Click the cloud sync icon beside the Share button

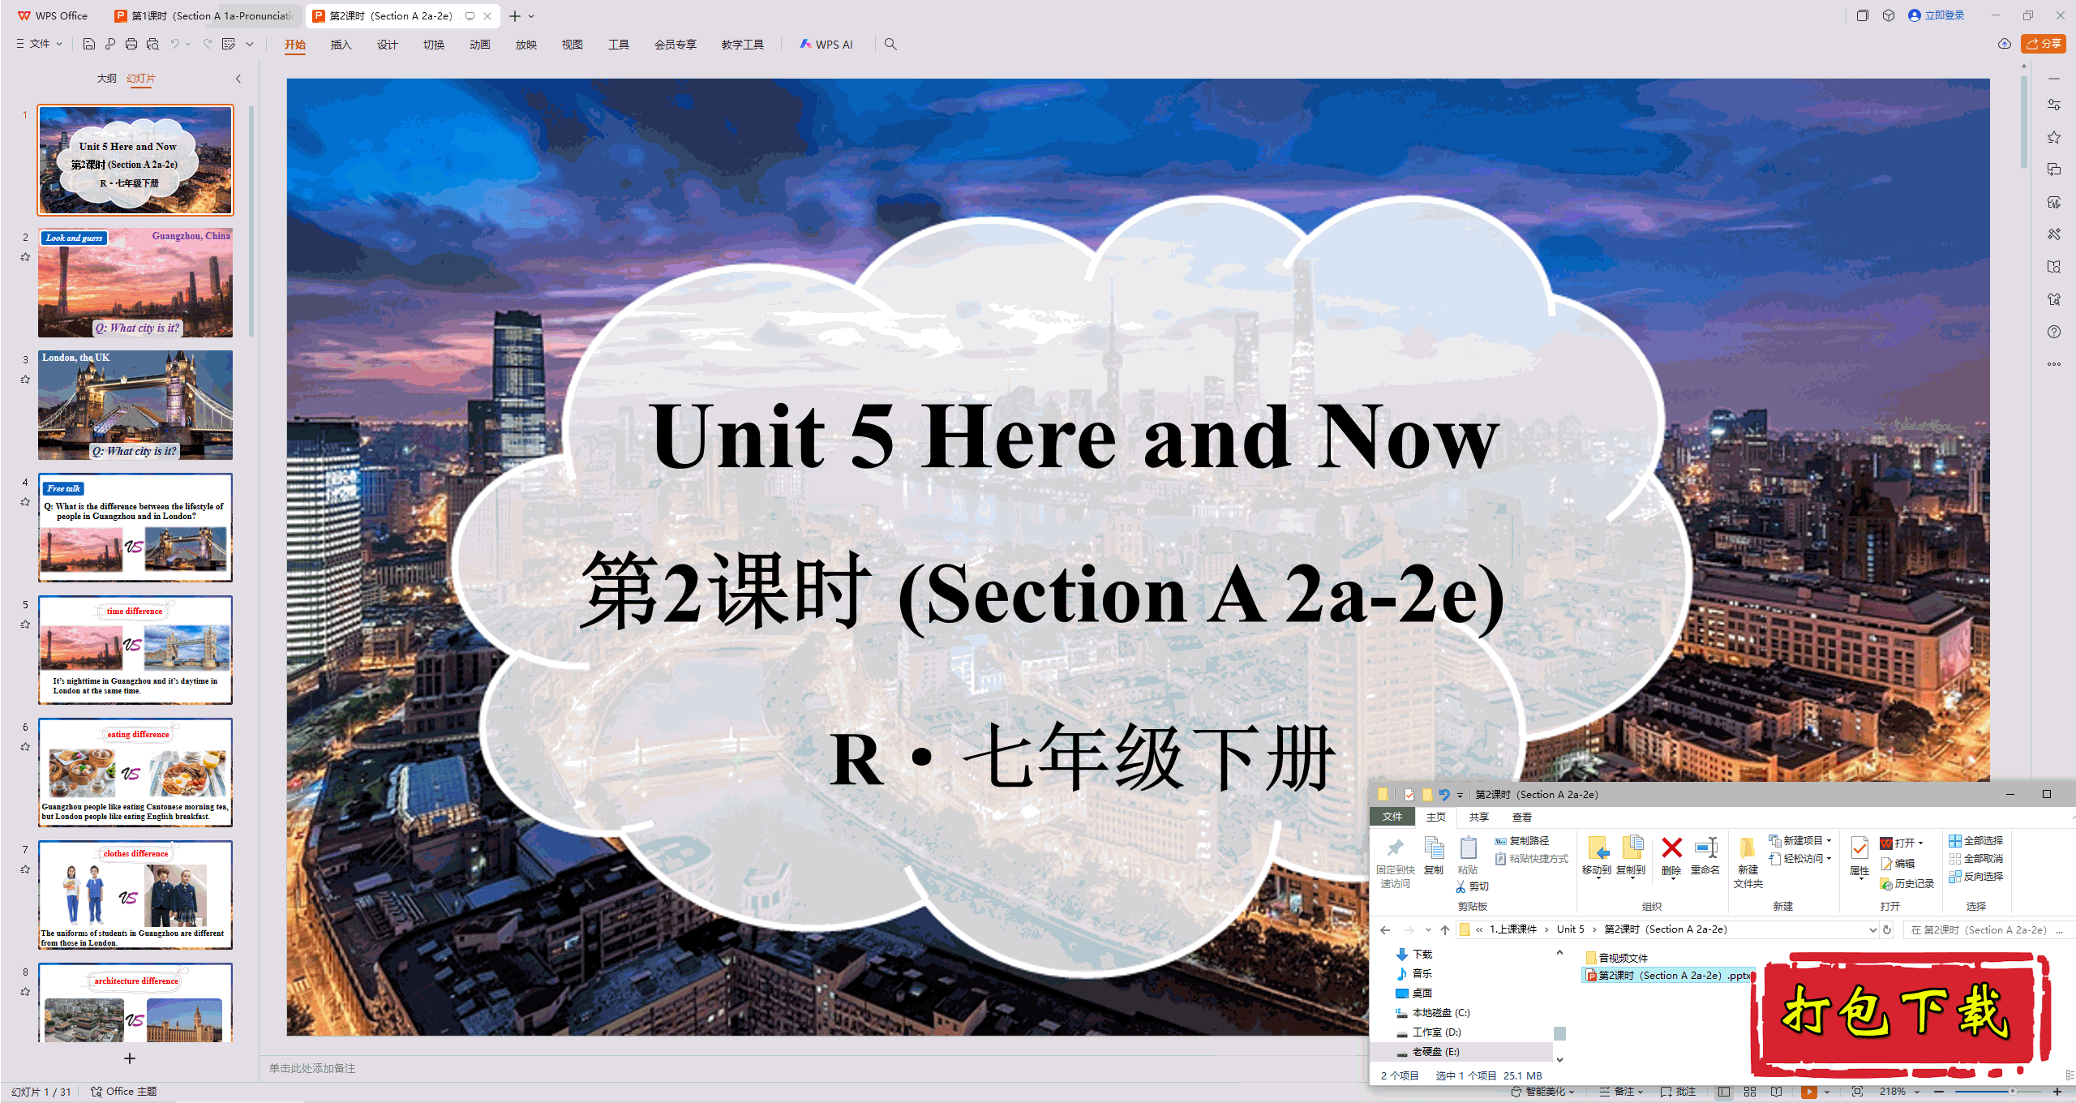coord(2005,44)
